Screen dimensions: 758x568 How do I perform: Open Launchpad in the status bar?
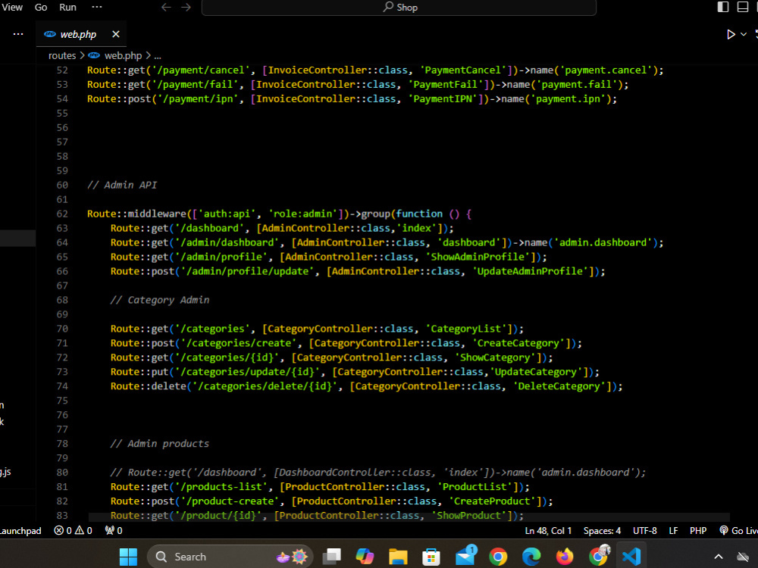tap(20, 531)
